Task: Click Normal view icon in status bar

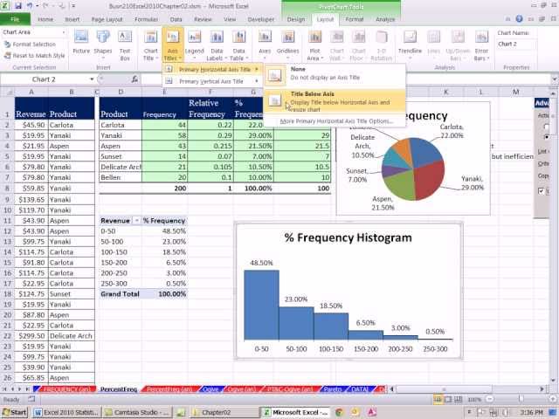Action: click(438, 400)
